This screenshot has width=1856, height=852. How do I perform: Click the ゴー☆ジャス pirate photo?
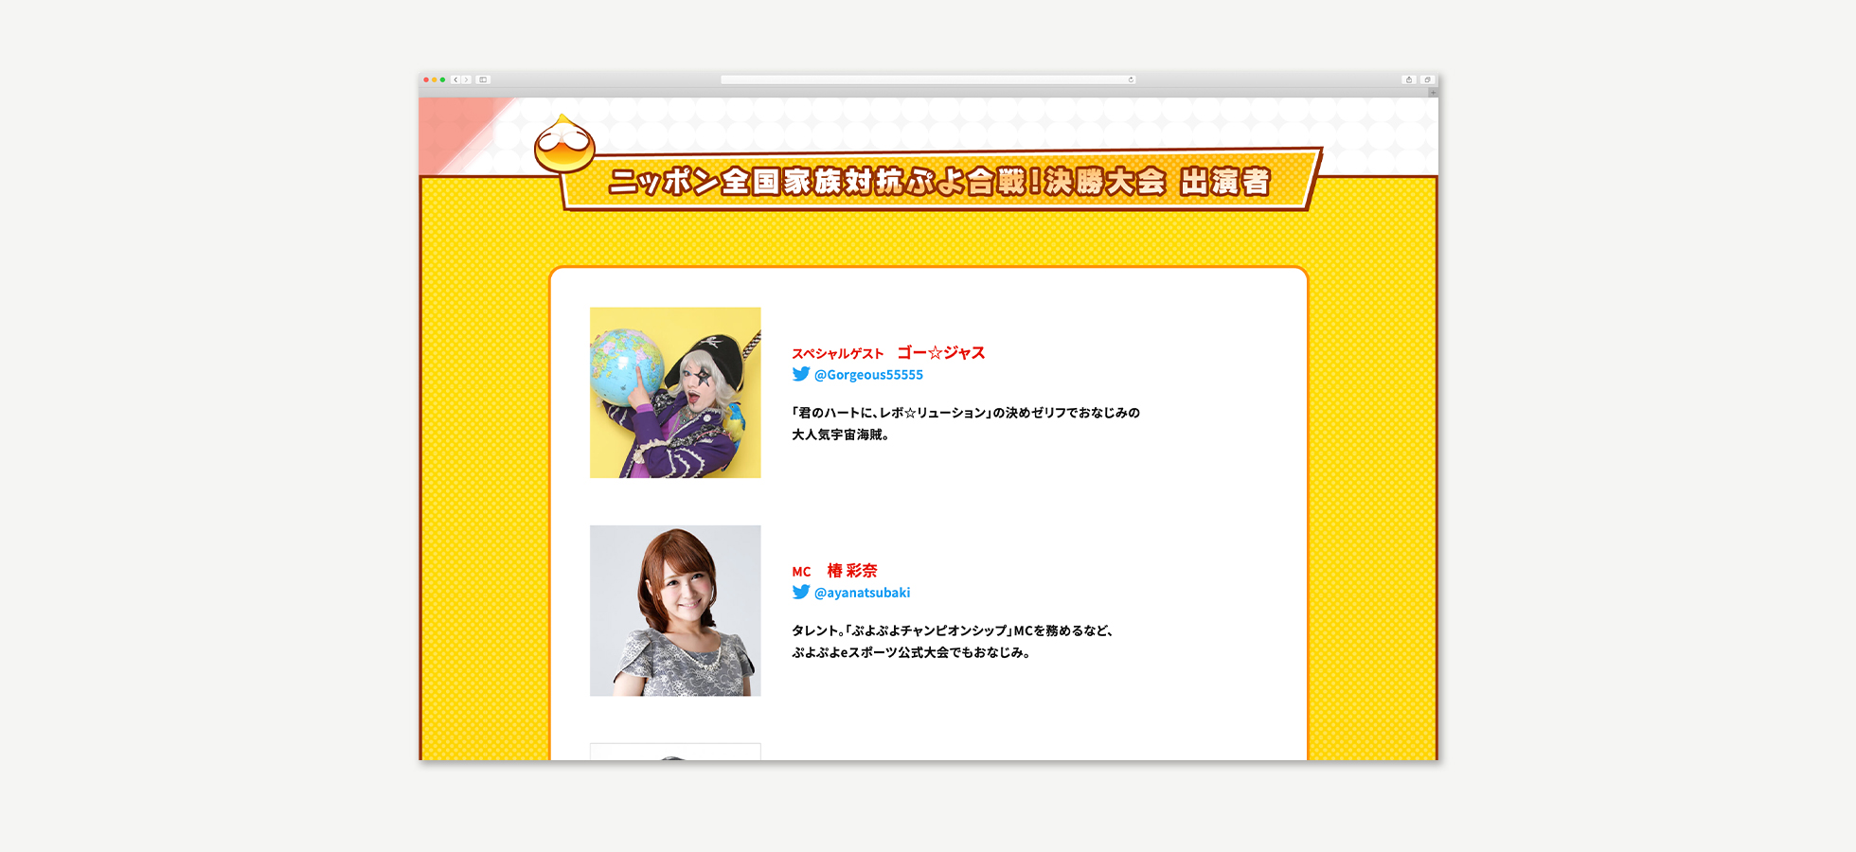[x=675, y=392]
